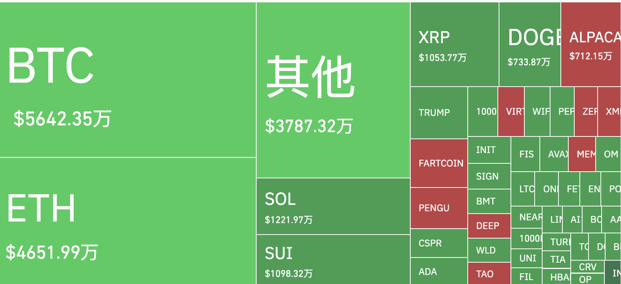621x284 pixels.
Task: Click the FIS tile
Action: pos(525,154)
